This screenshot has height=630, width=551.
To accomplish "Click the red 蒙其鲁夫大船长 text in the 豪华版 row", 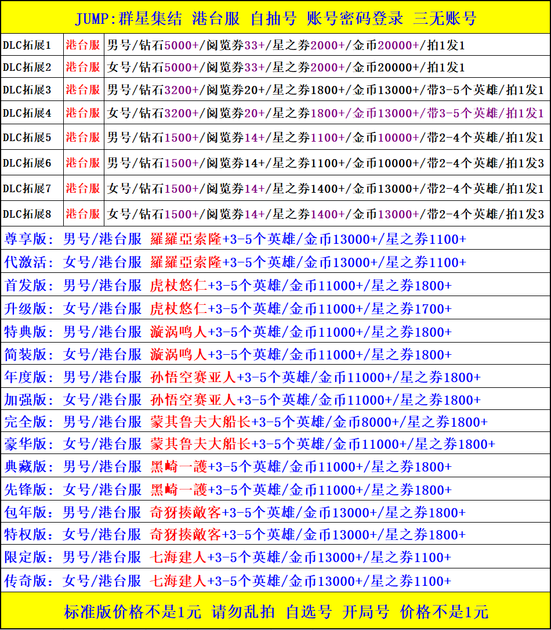I will pos(200,444).
